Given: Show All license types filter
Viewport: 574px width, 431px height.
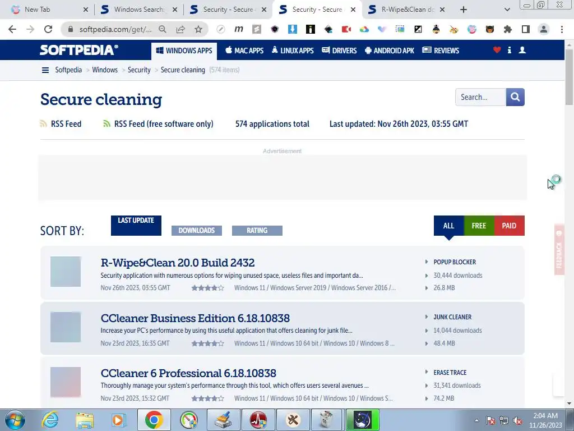Looking at the screenshot, I should click(x=449, y=226).
